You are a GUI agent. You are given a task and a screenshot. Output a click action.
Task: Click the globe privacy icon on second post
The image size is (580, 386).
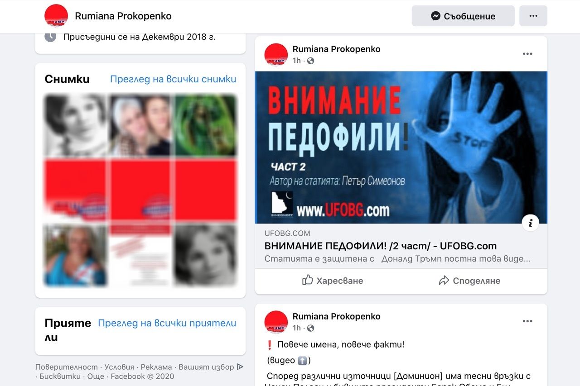[310, 328]
